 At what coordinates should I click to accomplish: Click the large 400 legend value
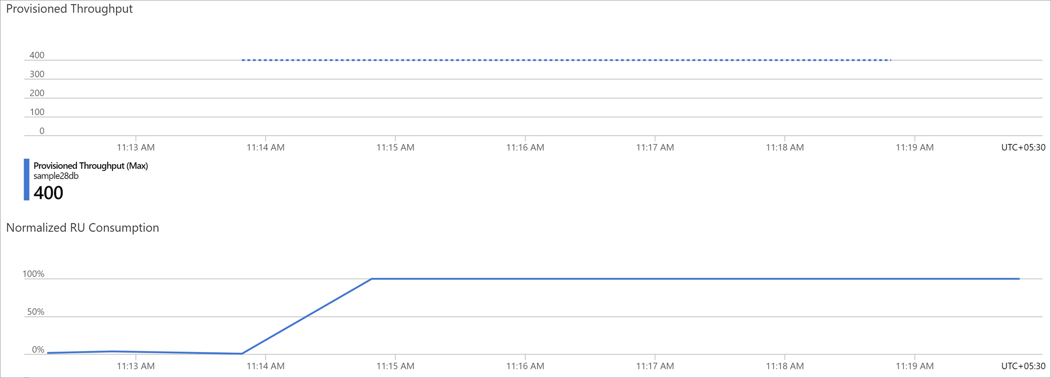tap(48, 193)
